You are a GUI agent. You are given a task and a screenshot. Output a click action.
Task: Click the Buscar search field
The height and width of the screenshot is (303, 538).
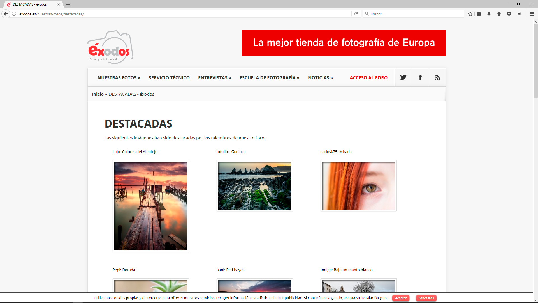click(x=414, y=14)
